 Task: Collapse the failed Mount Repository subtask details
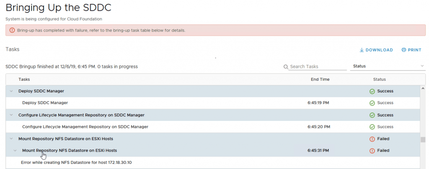pos(15,151)
